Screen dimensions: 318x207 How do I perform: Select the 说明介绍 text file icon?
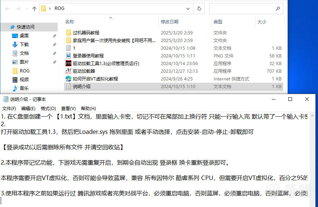69,86
